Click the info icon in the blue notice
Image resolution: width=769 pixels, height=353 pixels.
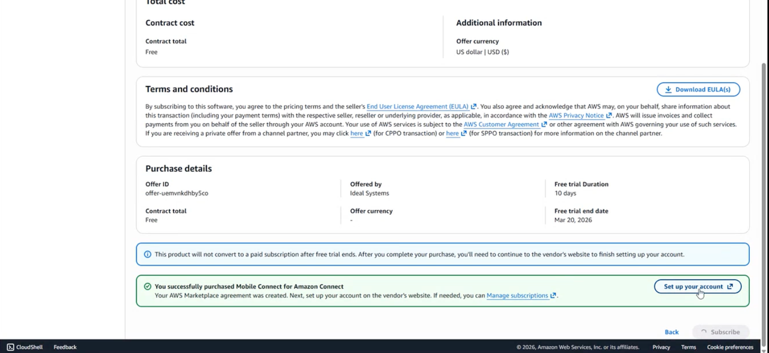click(148, 255)
